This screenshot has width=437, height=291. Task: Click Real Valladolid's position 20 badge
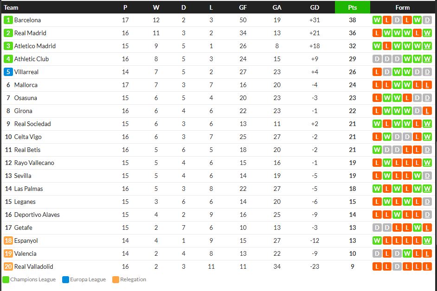point(8,266)
